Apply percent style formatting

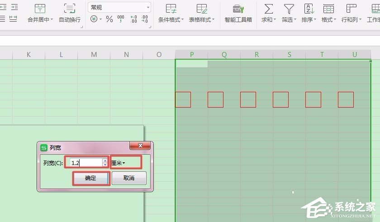(109, 19)
